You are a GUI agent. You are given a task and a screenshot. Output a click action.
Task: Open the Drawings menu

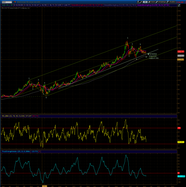(x=161, y=2)
